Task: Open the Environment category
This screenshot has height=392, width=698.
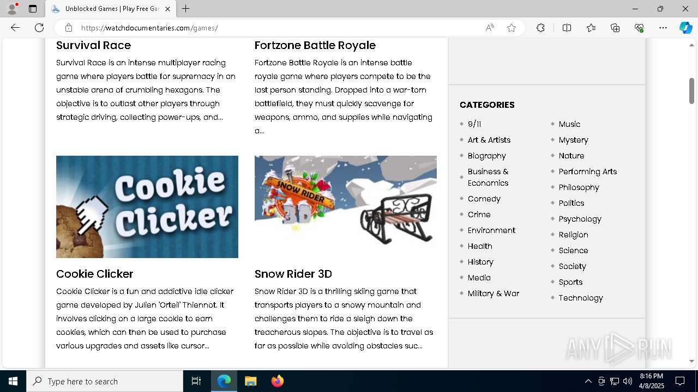Action: click(x=491, y=230)
